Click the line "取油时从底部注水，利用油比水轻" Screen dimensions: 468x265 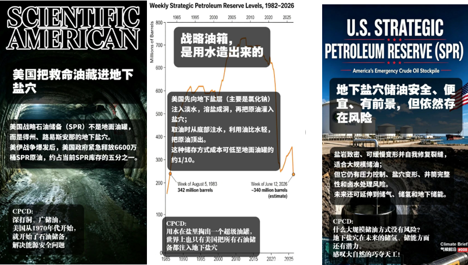click(x=221, y=130)
